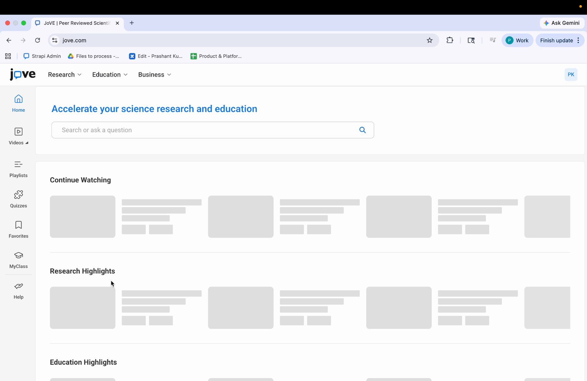Reload the jove.com page
This screenshot has width=587, height=381.
click(38, 40)
